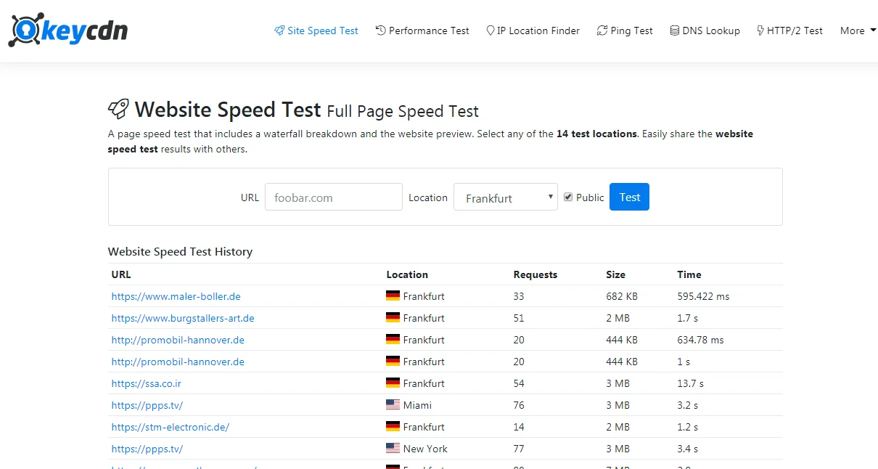Click the refresh icon beside Ping Test
The width and height of the screenshot is (878, 469).
click(x=602, y=30)
